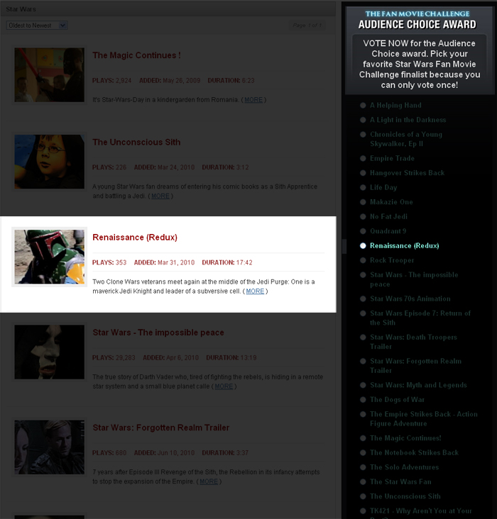This screenshot has height=519, width=497.
Task: Click The Unconscious Sith poll option label
Action: pos(405,496)
